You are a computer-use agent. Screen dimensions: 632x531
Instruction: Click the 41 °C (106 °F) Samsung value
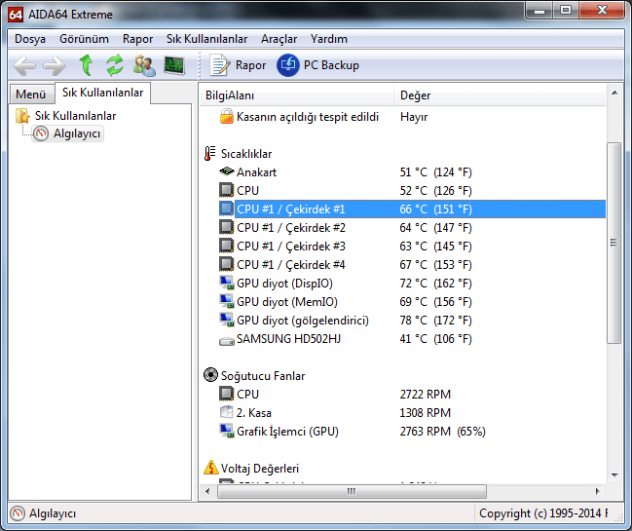(435, 339)
